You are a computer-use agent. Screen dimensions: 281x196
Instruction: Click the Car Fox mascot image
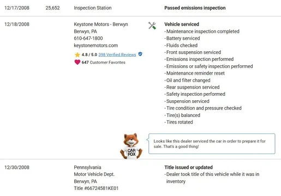(x=131, y=146)
